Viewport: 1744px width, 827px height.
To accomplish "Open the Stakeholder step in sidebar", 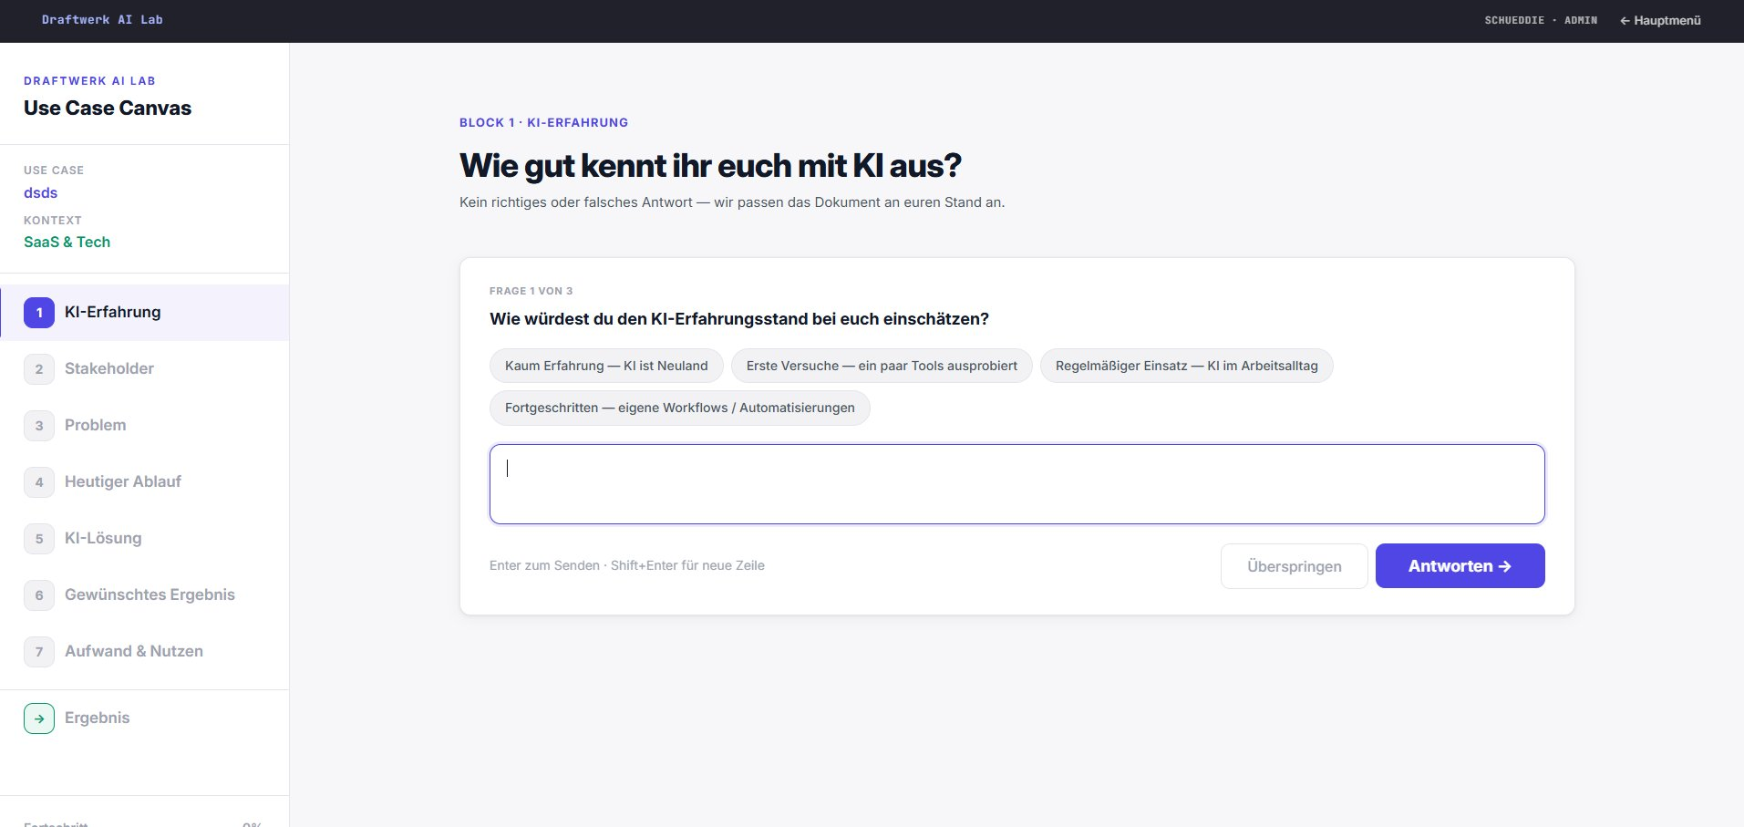I will click(x=109, y=368).
